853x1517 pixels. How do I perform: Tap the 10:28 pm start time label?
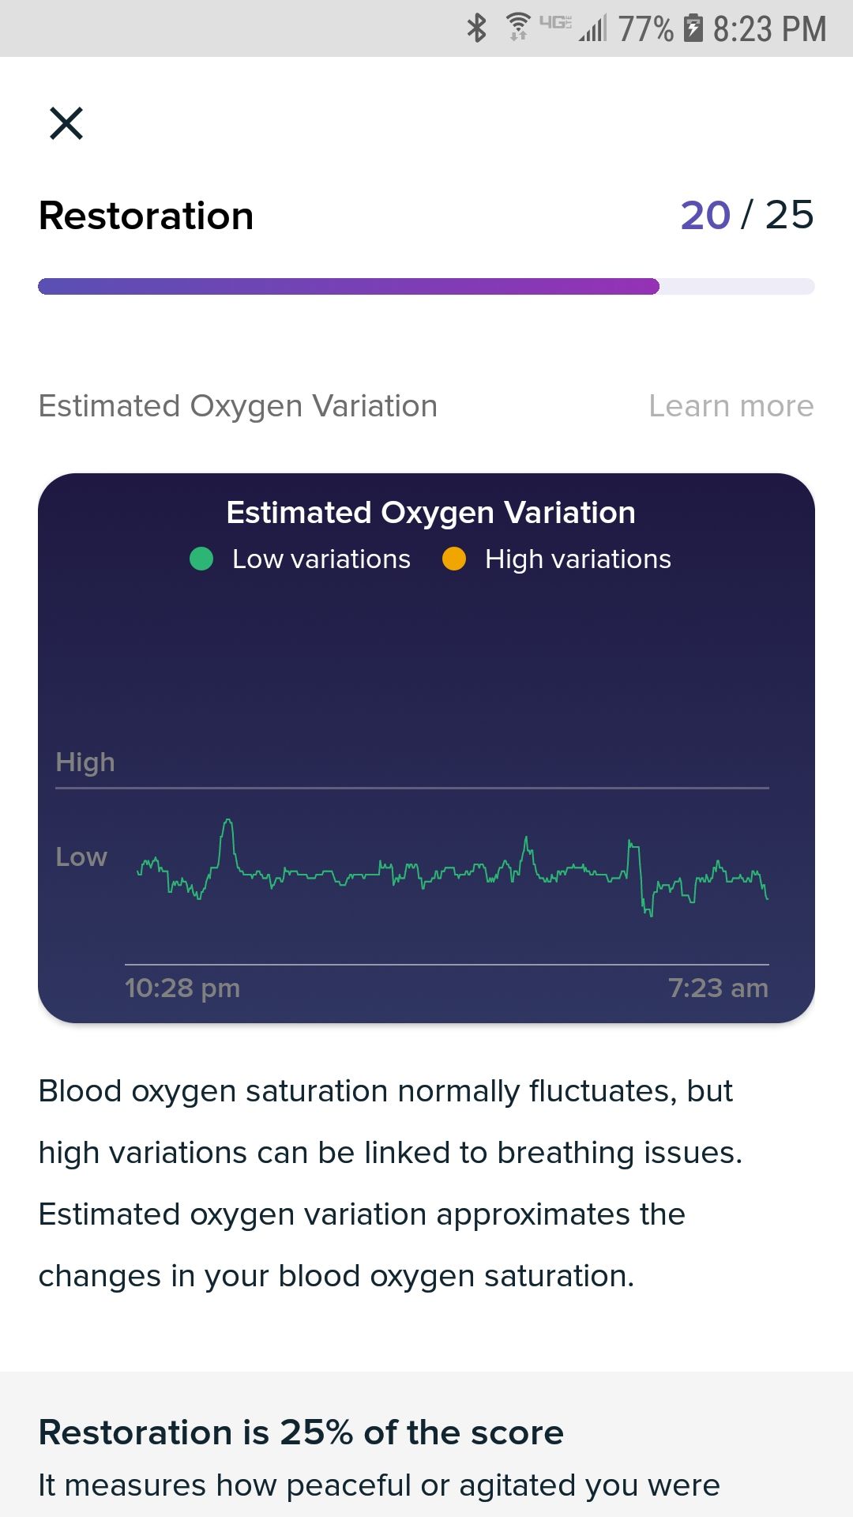[182, 988]
